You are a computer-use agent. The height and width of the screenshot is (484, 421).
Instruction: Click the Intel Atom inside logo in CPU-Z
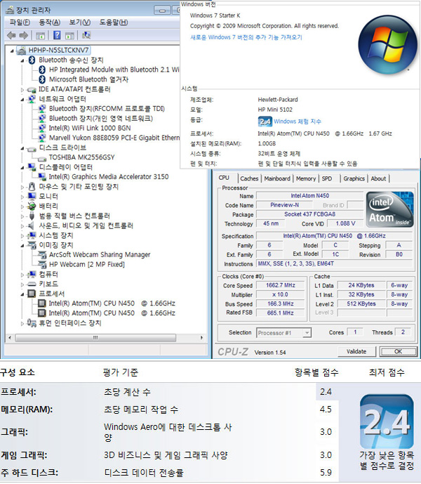click(x=389, y=209)
